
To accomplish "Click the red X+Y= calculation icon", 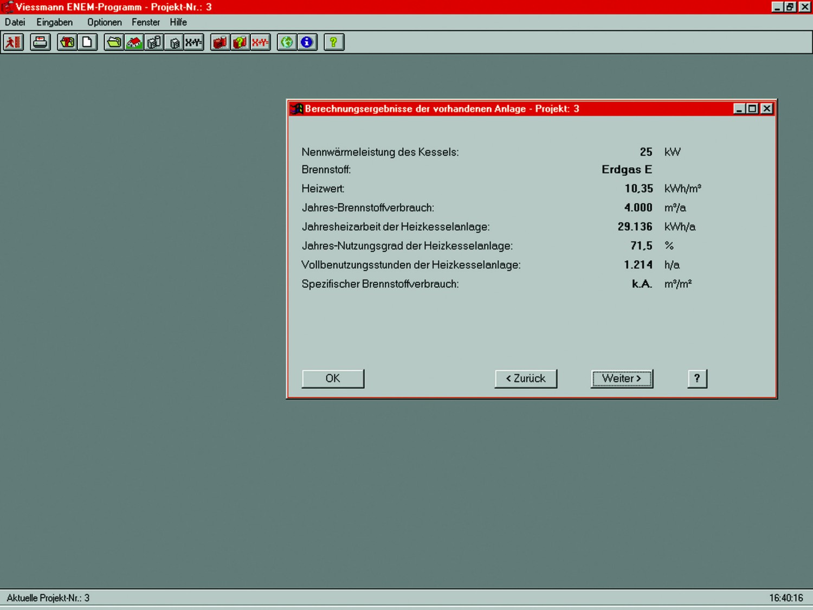I will [260, 42].
